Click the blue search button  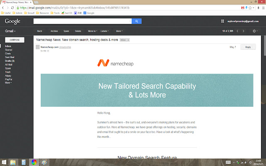pyautogui.click(x=137, y=21)
